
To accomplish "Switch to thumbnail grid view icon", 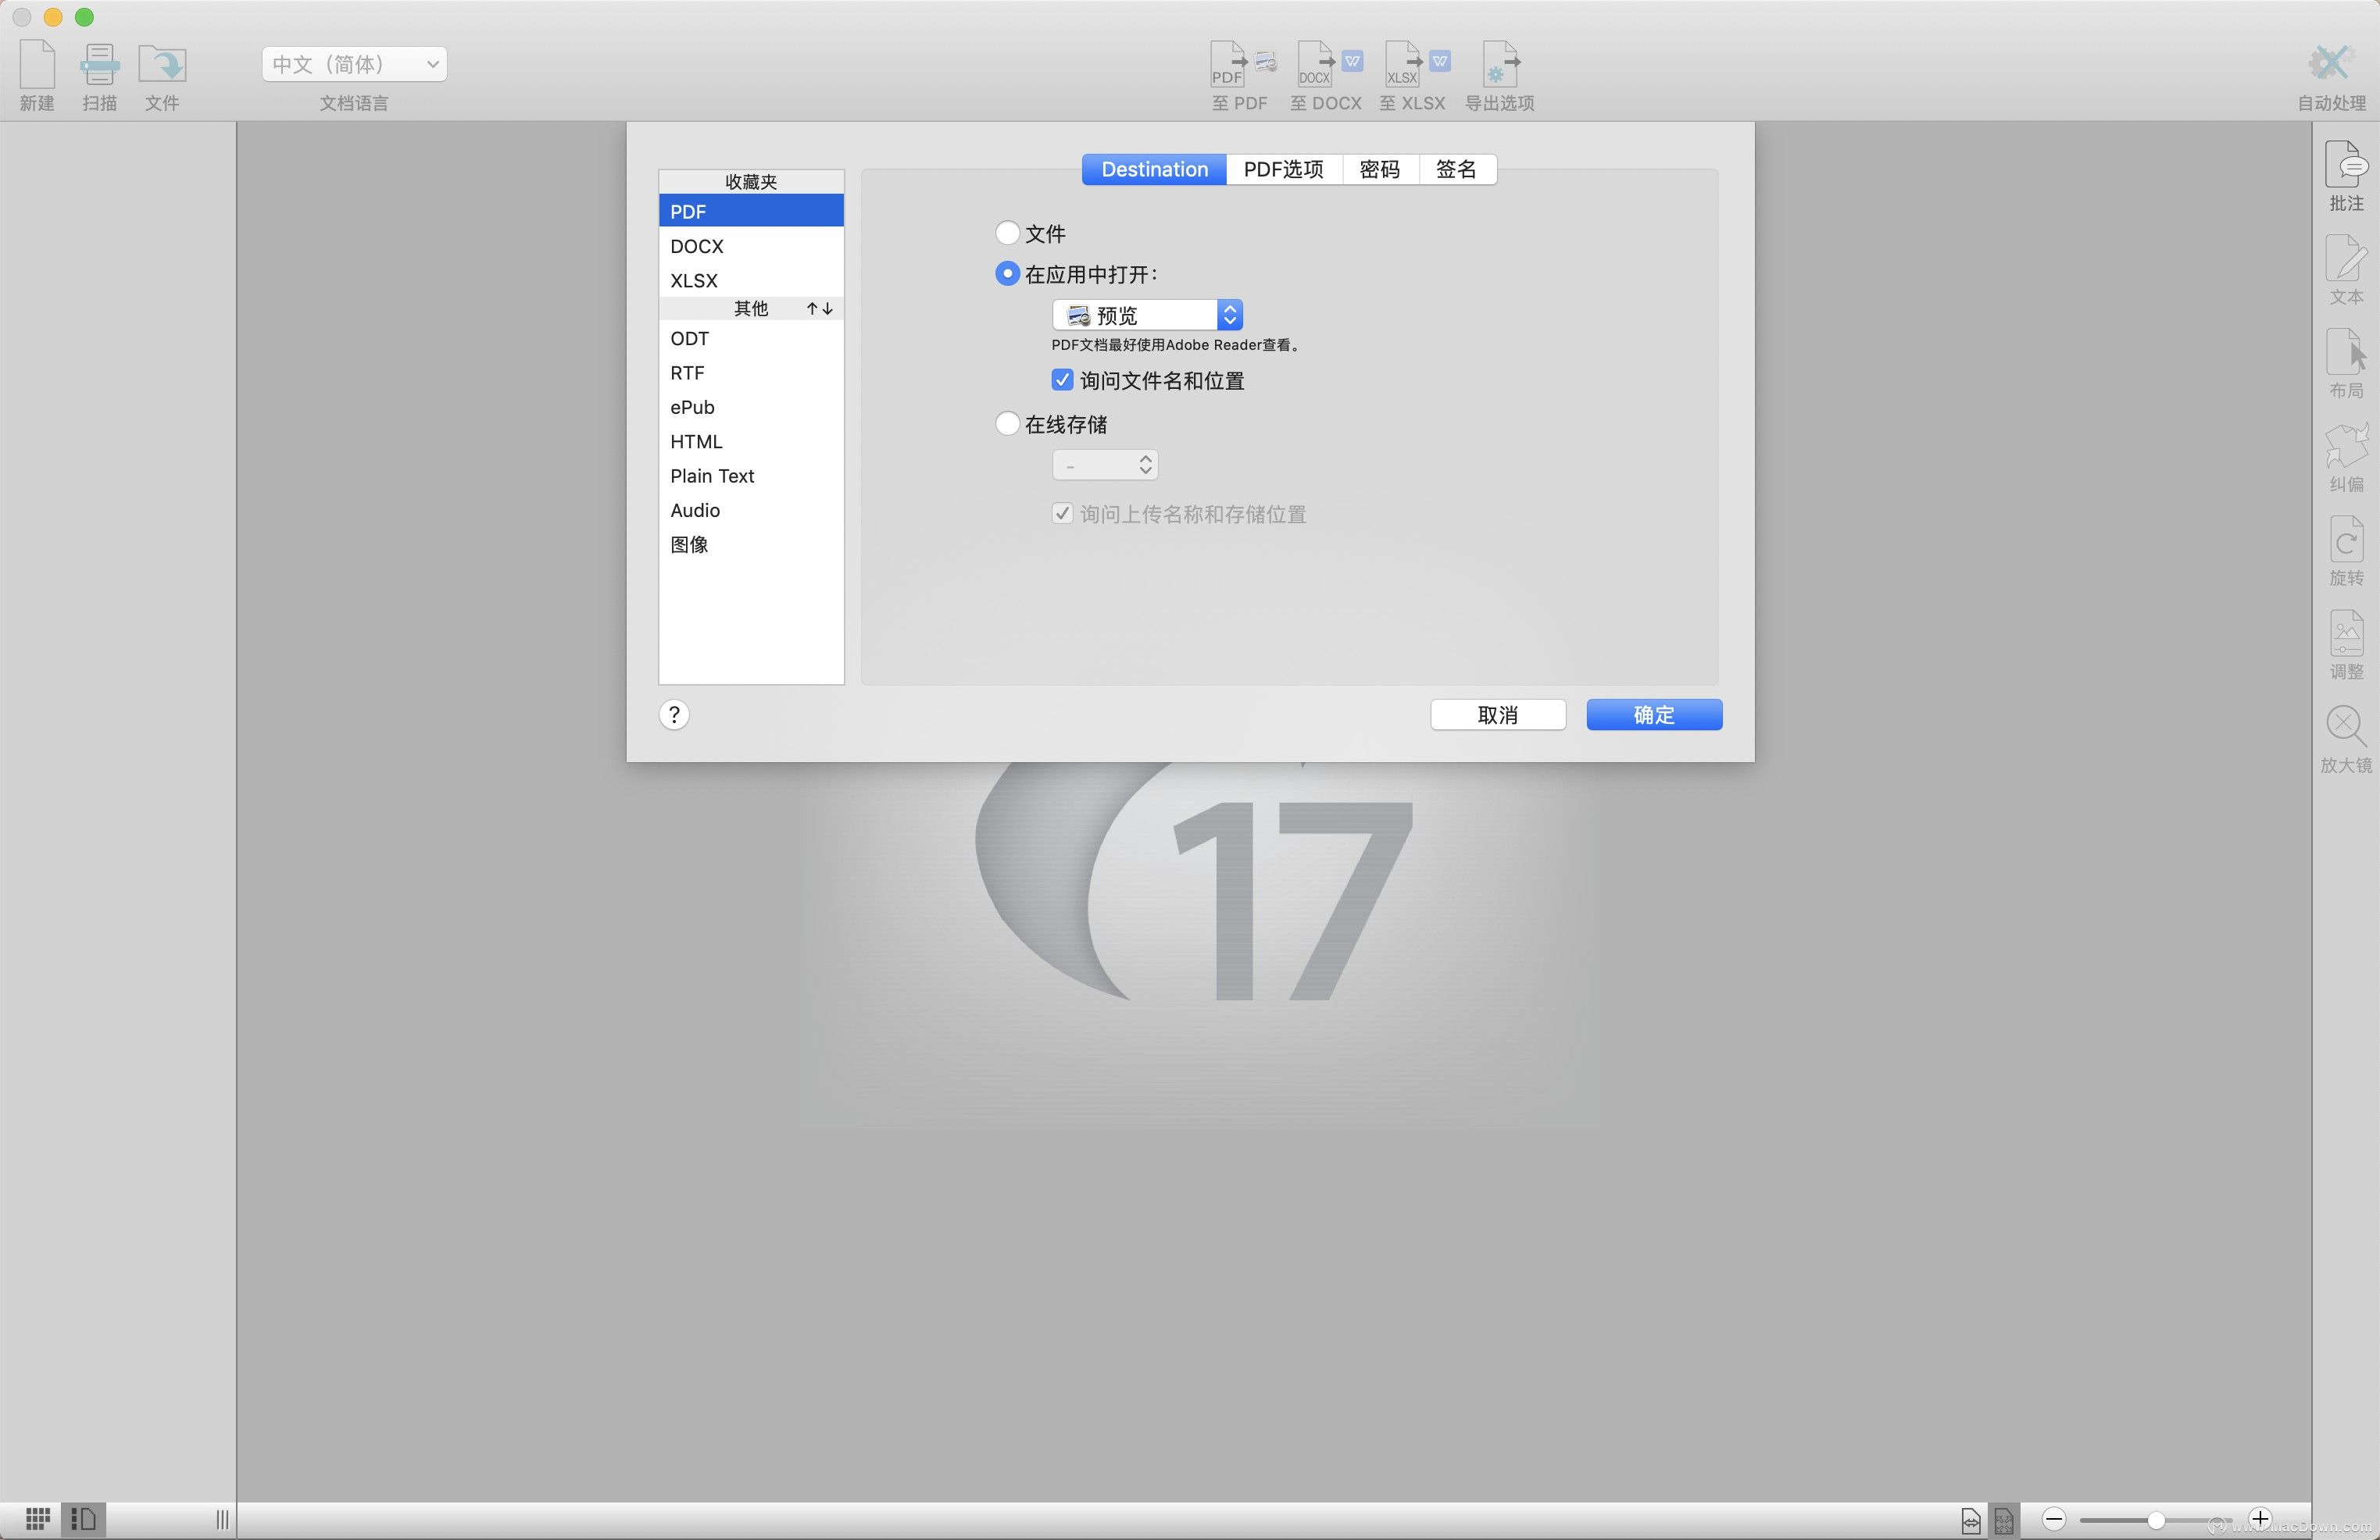I will [x=37, y=1519].
